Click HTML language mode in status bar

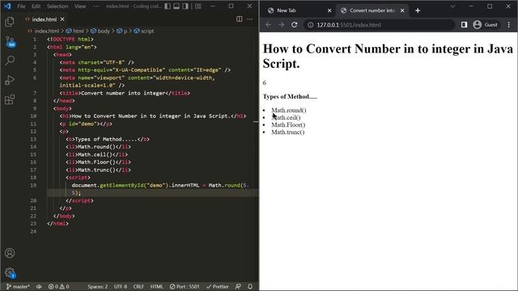pyautogui.click(x=156, y=287)
